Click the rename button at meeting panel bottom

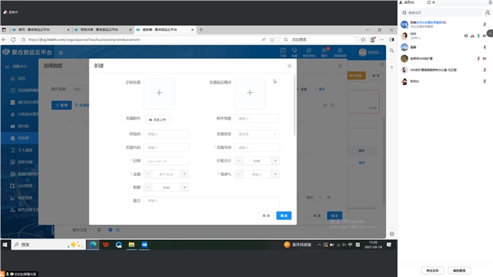click(432, 270)
